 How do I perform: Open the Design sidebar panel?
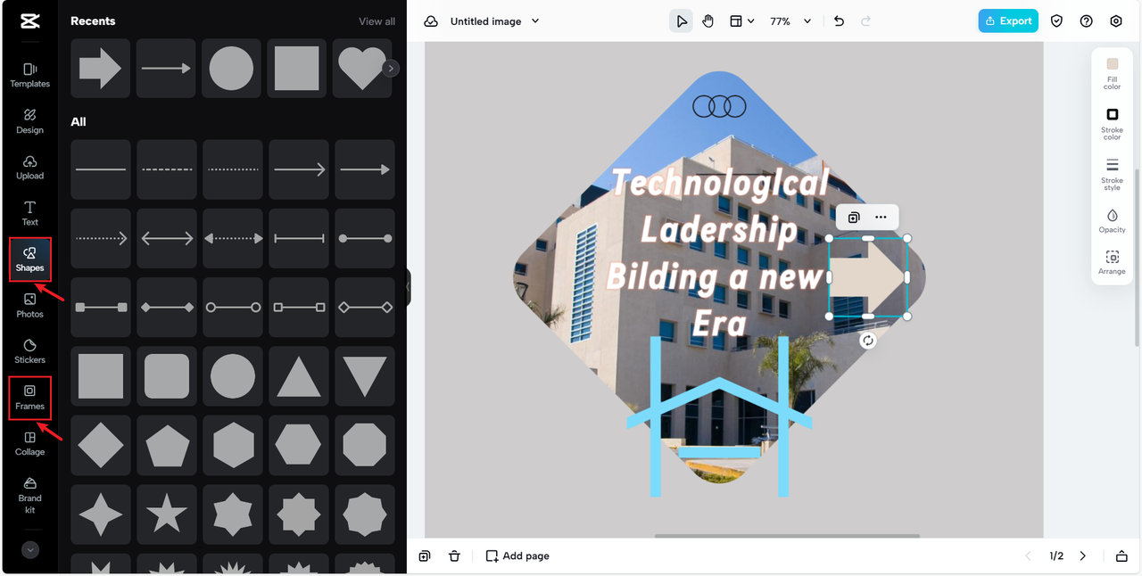29,121
